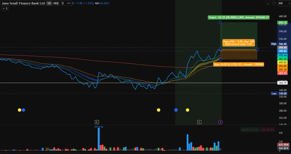Image resolution: width=291 pixels, height=154 pixels.
Task: Click the down-arrow button at the chart's top right
Action: pyautogui.click(x=267, y=3)
